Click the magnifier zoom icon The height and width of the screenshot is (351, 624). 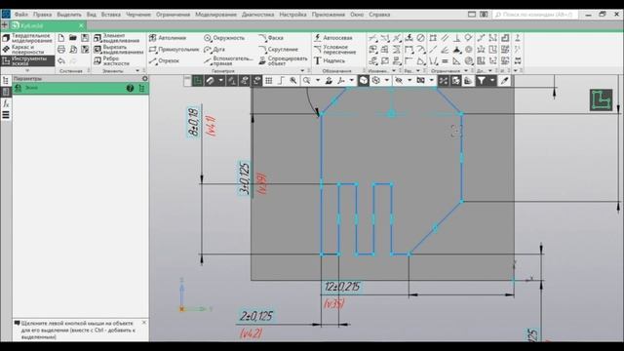point(306,81)
